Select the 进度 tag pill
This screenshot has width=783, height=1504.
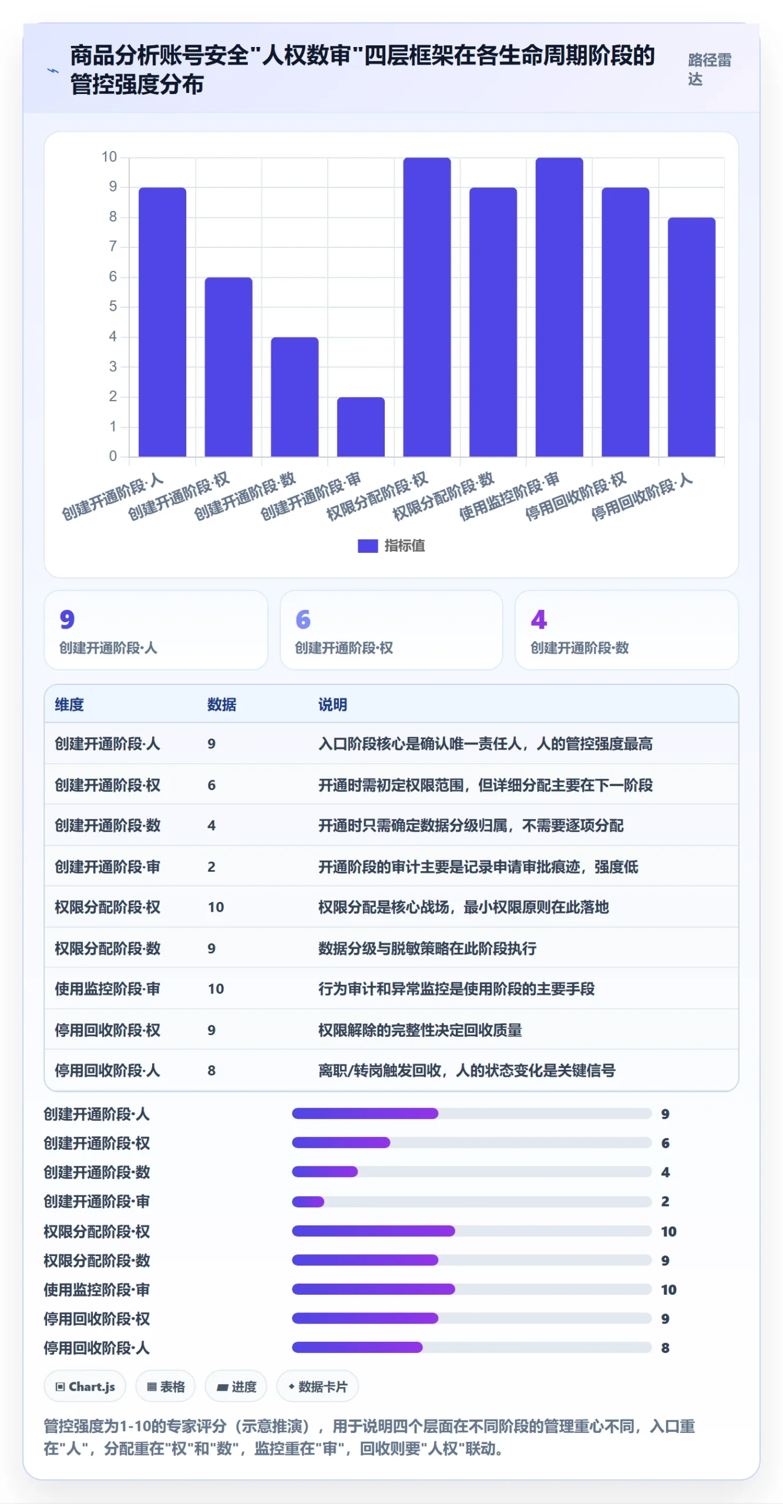[x=236, y=1386]
